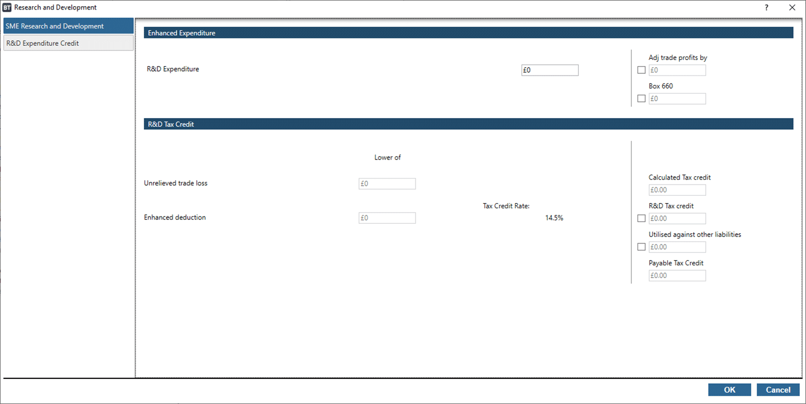The width and height of the screenshot is (806, 404).
Task: Click the R&D Expenditure input field
Action: pyautogui.click(x=549, y=71)
